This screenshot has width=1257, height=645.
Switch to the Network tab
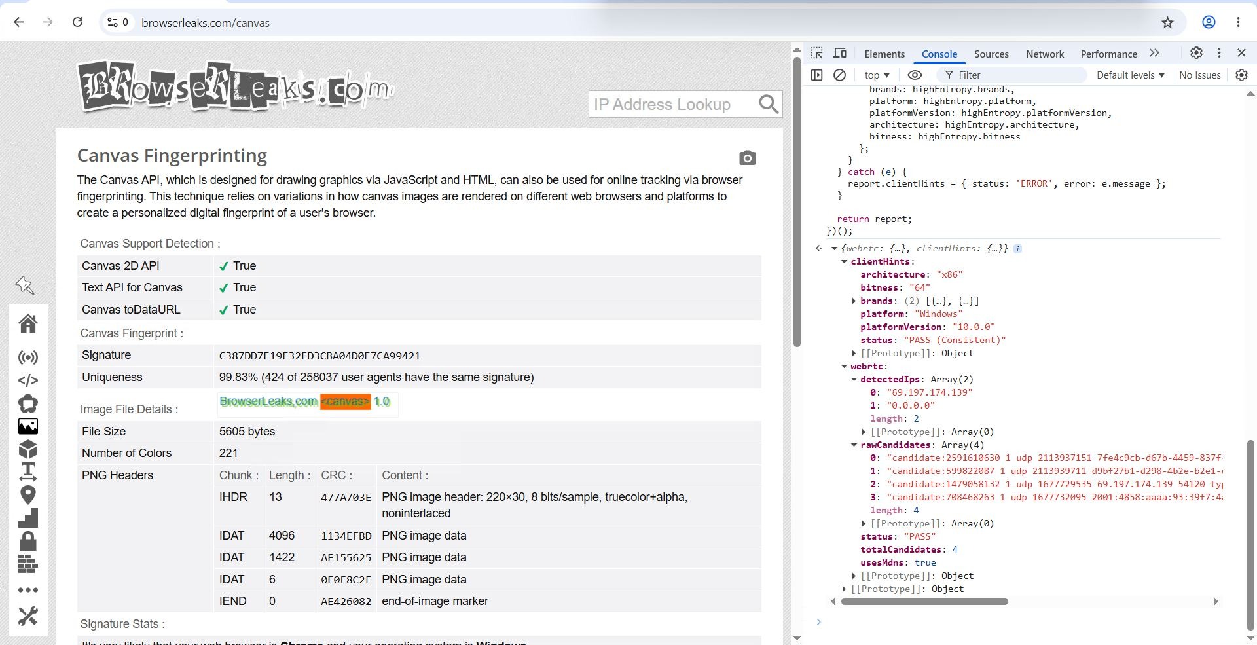tap(1045, 54)
